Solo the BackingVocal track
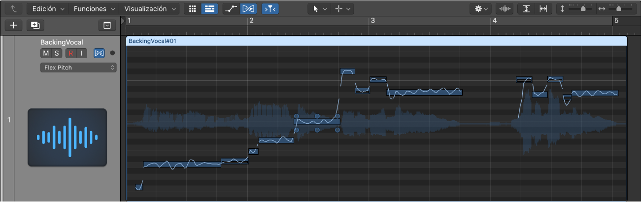This screenshot has height=202, width=641. tap(56, 53)
